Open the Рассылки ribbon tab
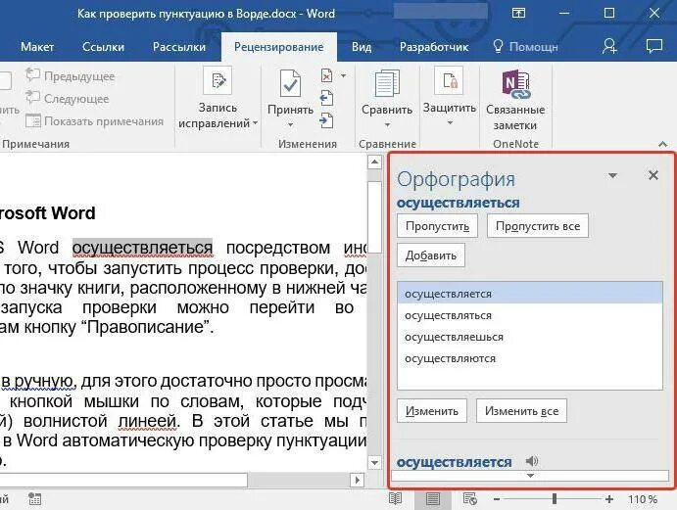Viewport: 677px width, 510px height. pyautogui.click(x=179, y=47)
